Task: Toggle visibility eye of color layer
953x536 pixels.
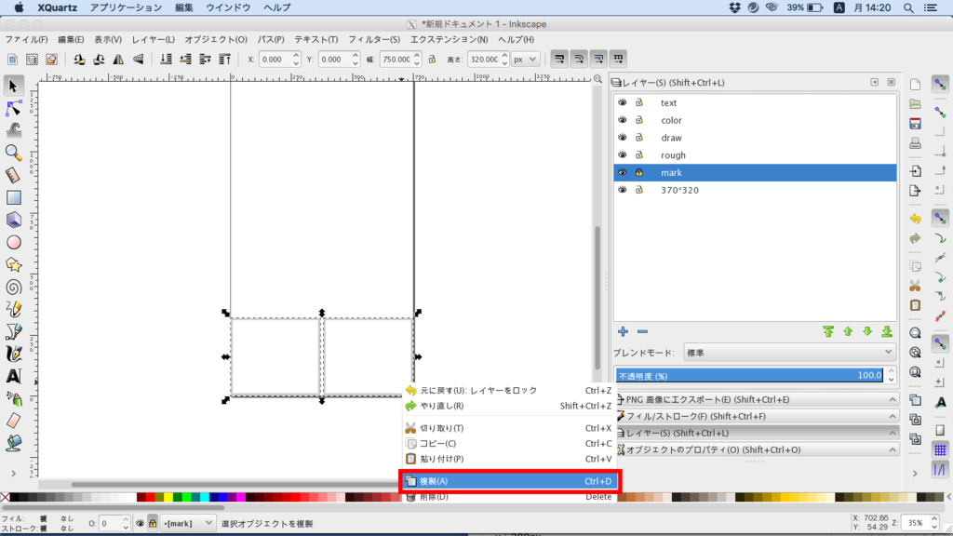Action: [623, 120]
